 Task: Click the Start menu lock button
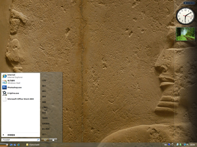pos(53,140)
